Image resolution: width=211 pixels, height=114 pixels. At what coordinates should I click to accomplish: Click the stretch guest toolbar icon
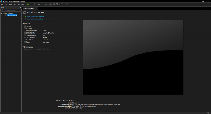point(66,4)
